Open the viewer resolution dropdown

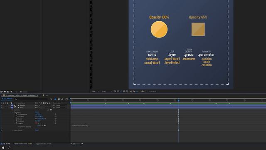(107, 91)
